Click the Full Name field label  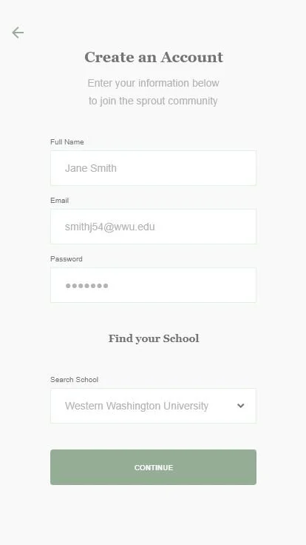(x=67, y=142)
